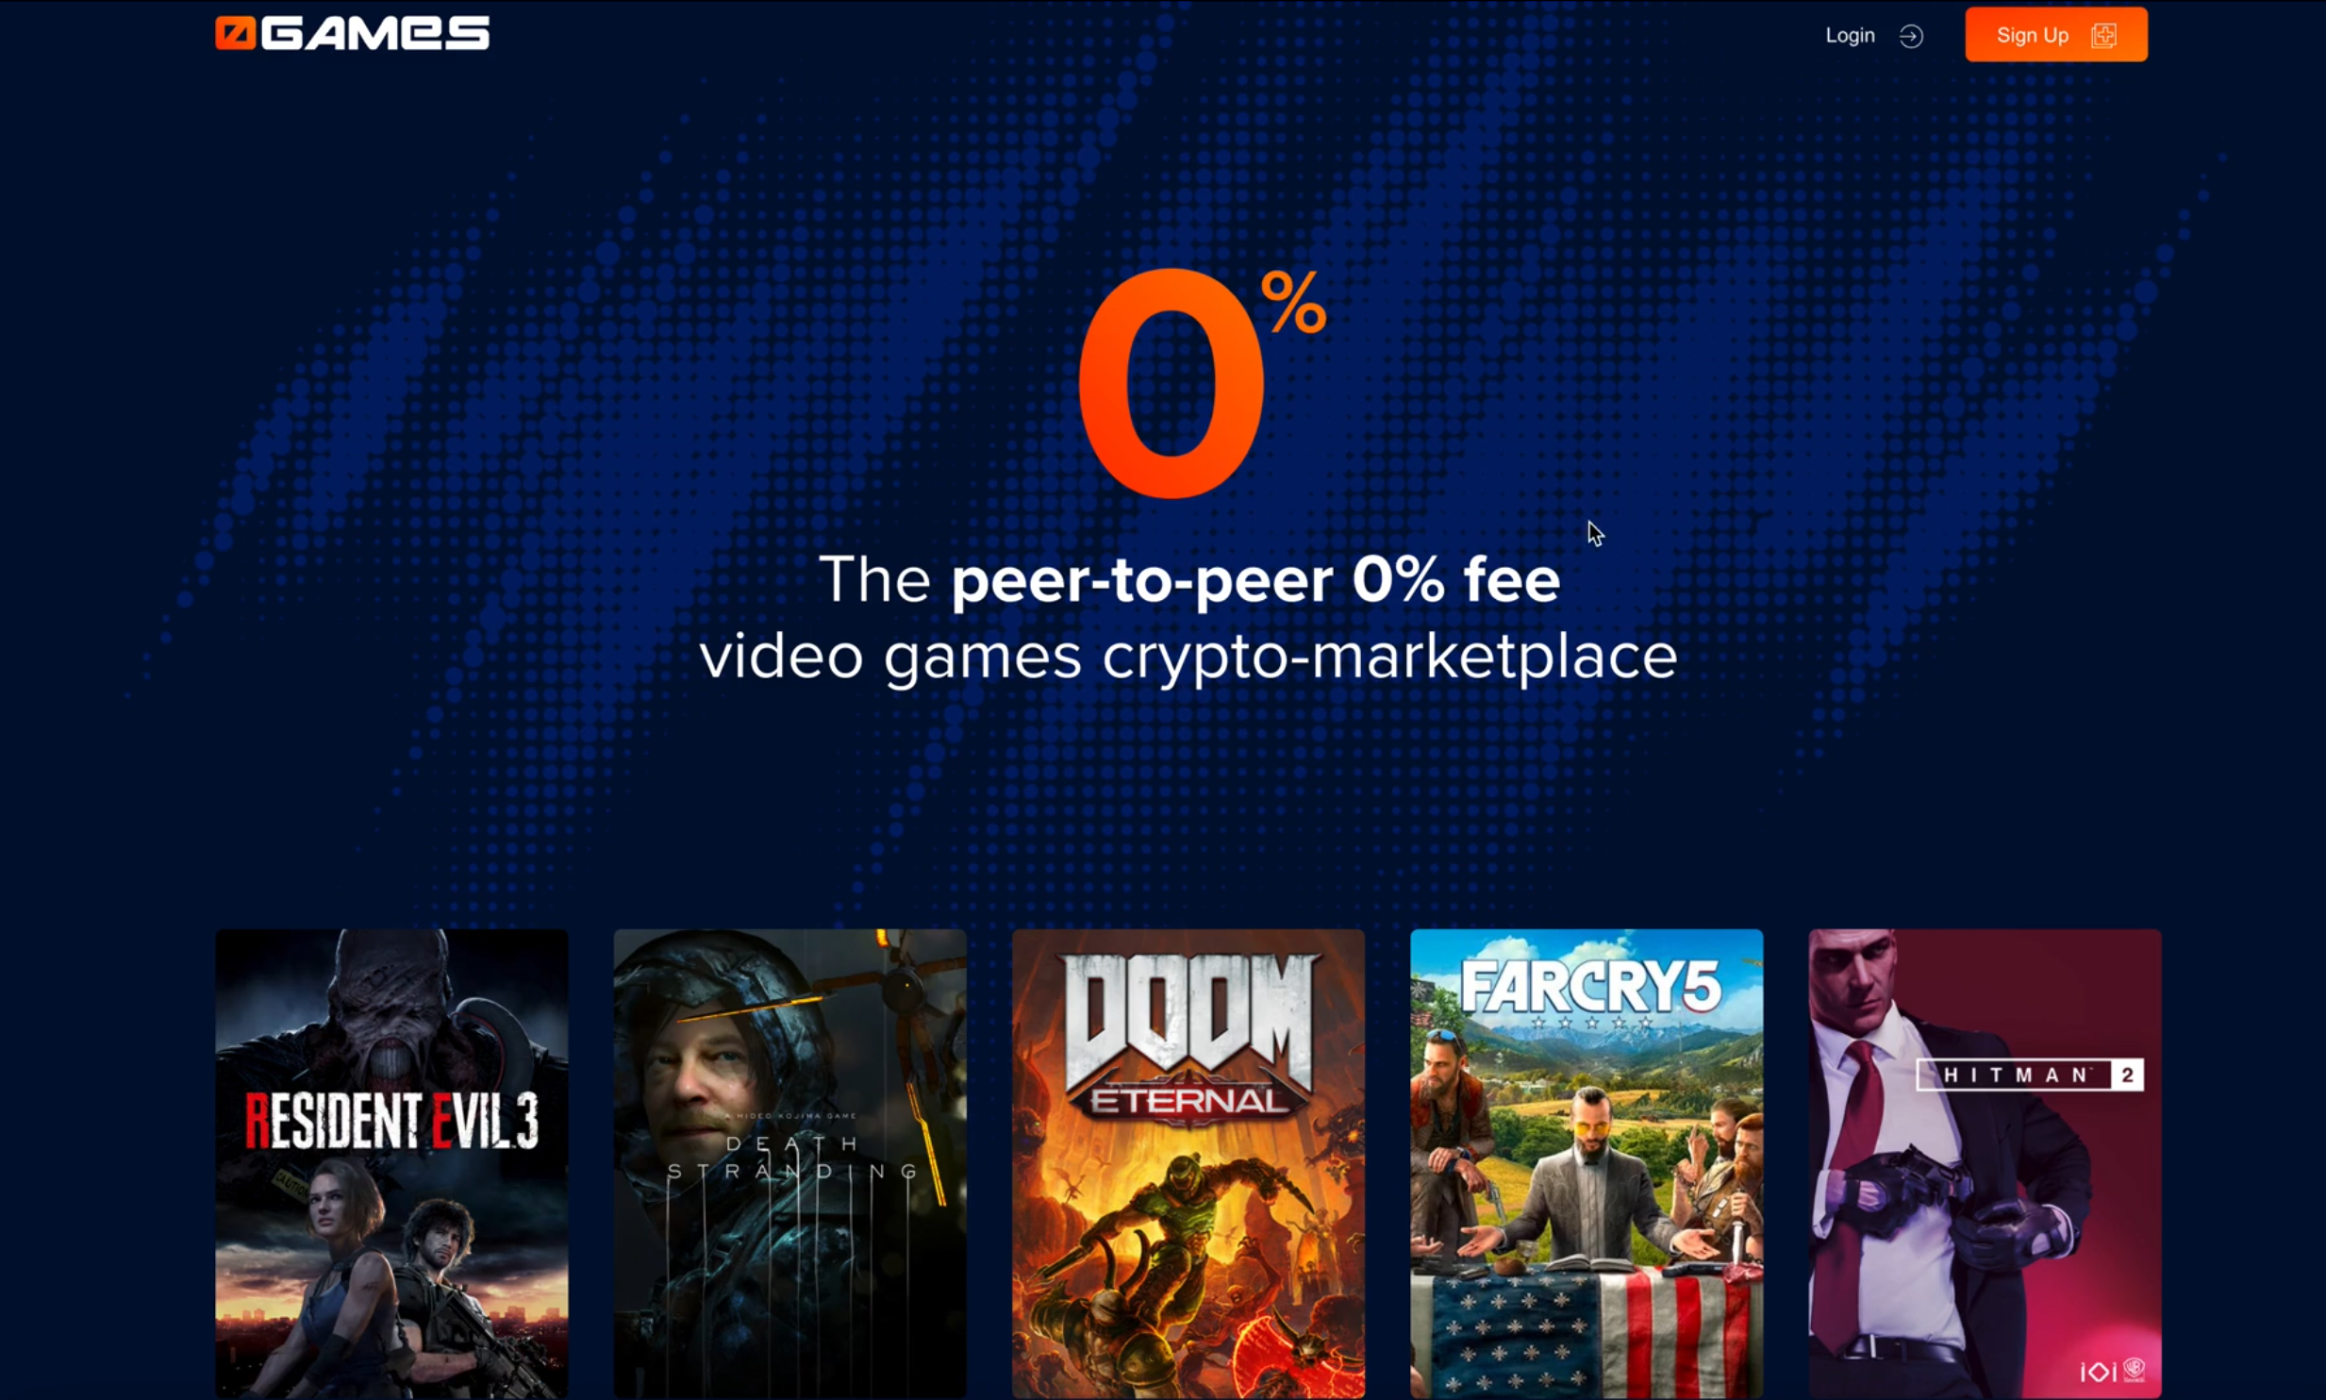Image resolution: width=2326 pixels, height=1400 pixels.
Task: Select the Death Stranding game cover
Action: tap(789, 1164)
